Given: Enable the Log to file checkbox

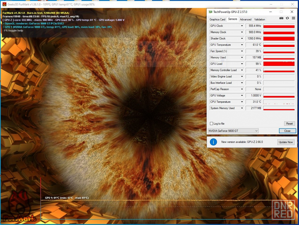Looking at the screenshot, I should pos(211,123).
